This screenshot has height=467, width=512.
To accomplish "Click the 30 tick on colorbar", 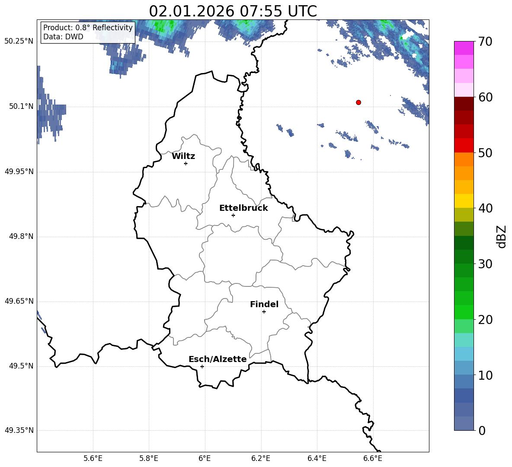I will (x=485, y=264).
